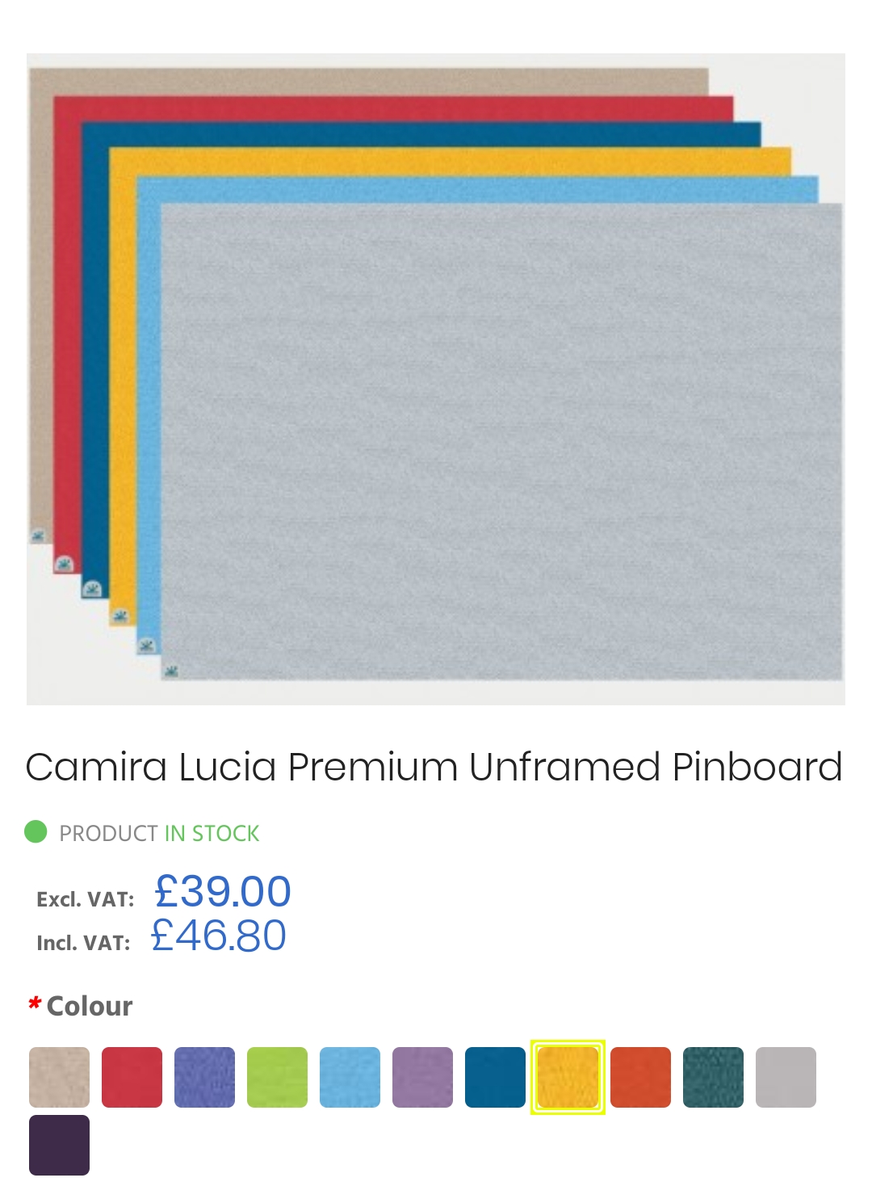
Task: Select the lime green colour swatch
Action: pyautogui.click(x=277, y=1077)
